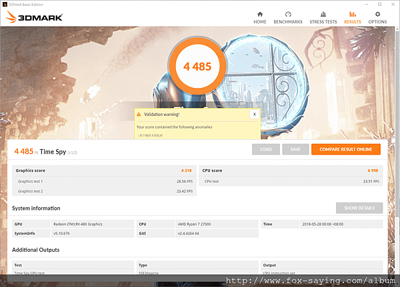Viewport: 400px width, 287px height.
Task: Click the Graphics score label
Action: (x=31, y=170)
